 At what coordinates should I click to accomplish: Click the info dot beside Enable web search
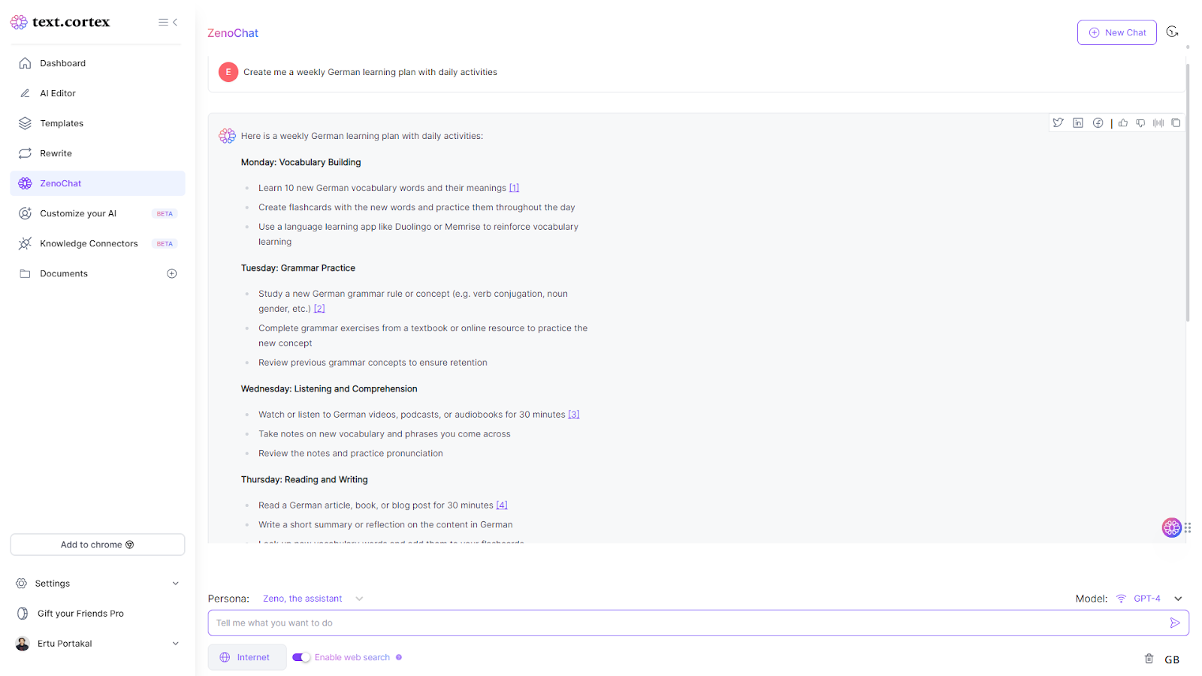399,658
